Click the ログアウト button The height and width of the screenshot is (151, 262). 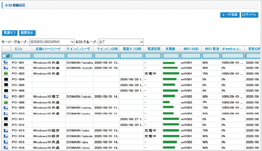(x=250, y=15)
